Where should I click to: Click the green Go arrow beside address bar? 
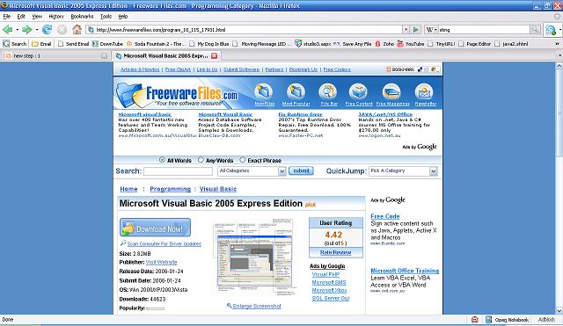pos(416,30)
